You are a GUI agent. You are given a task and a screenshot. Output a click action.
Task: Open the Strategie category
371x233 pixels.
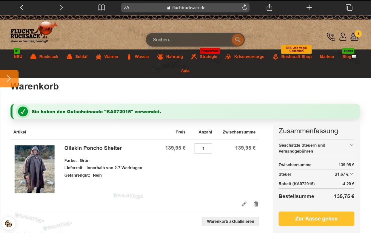pyautogui.click(x=209, y=57)
